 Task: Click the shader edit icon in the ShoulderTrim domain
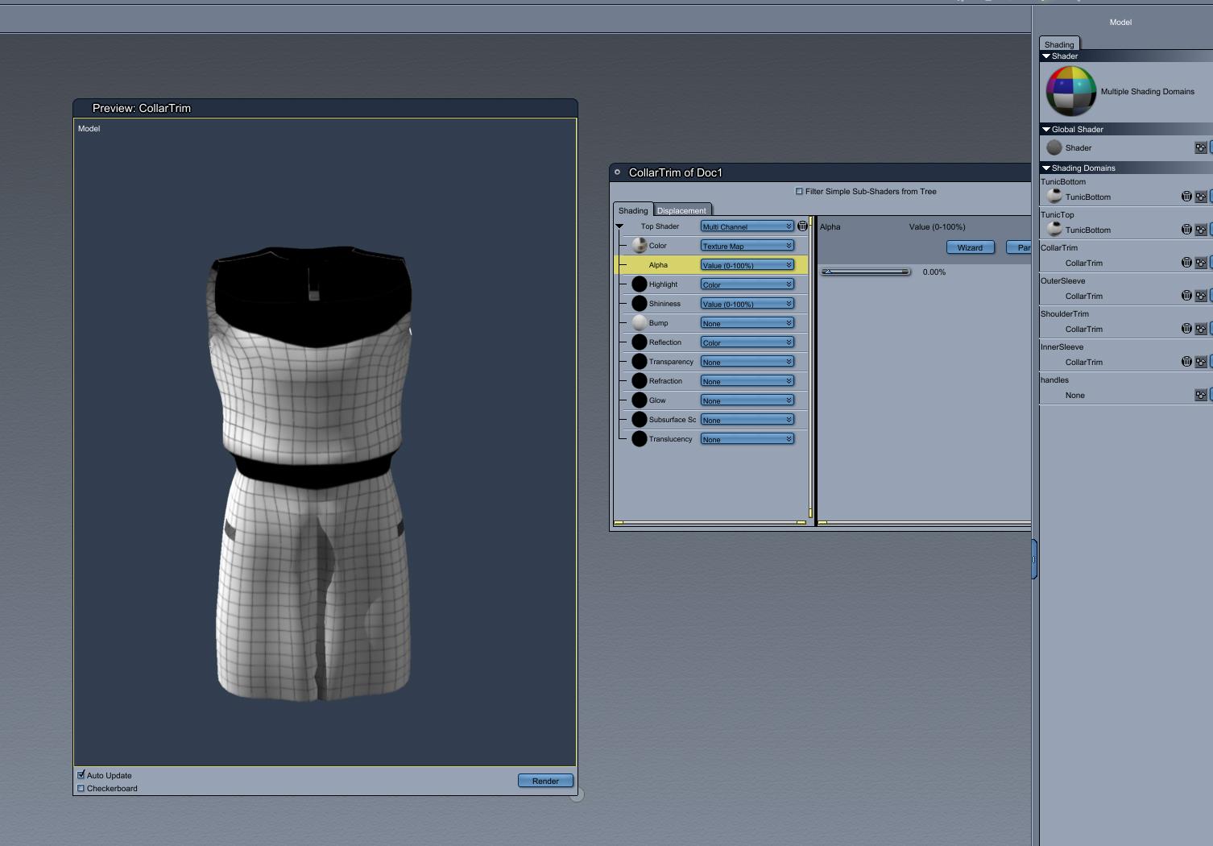click(1201, 329)
